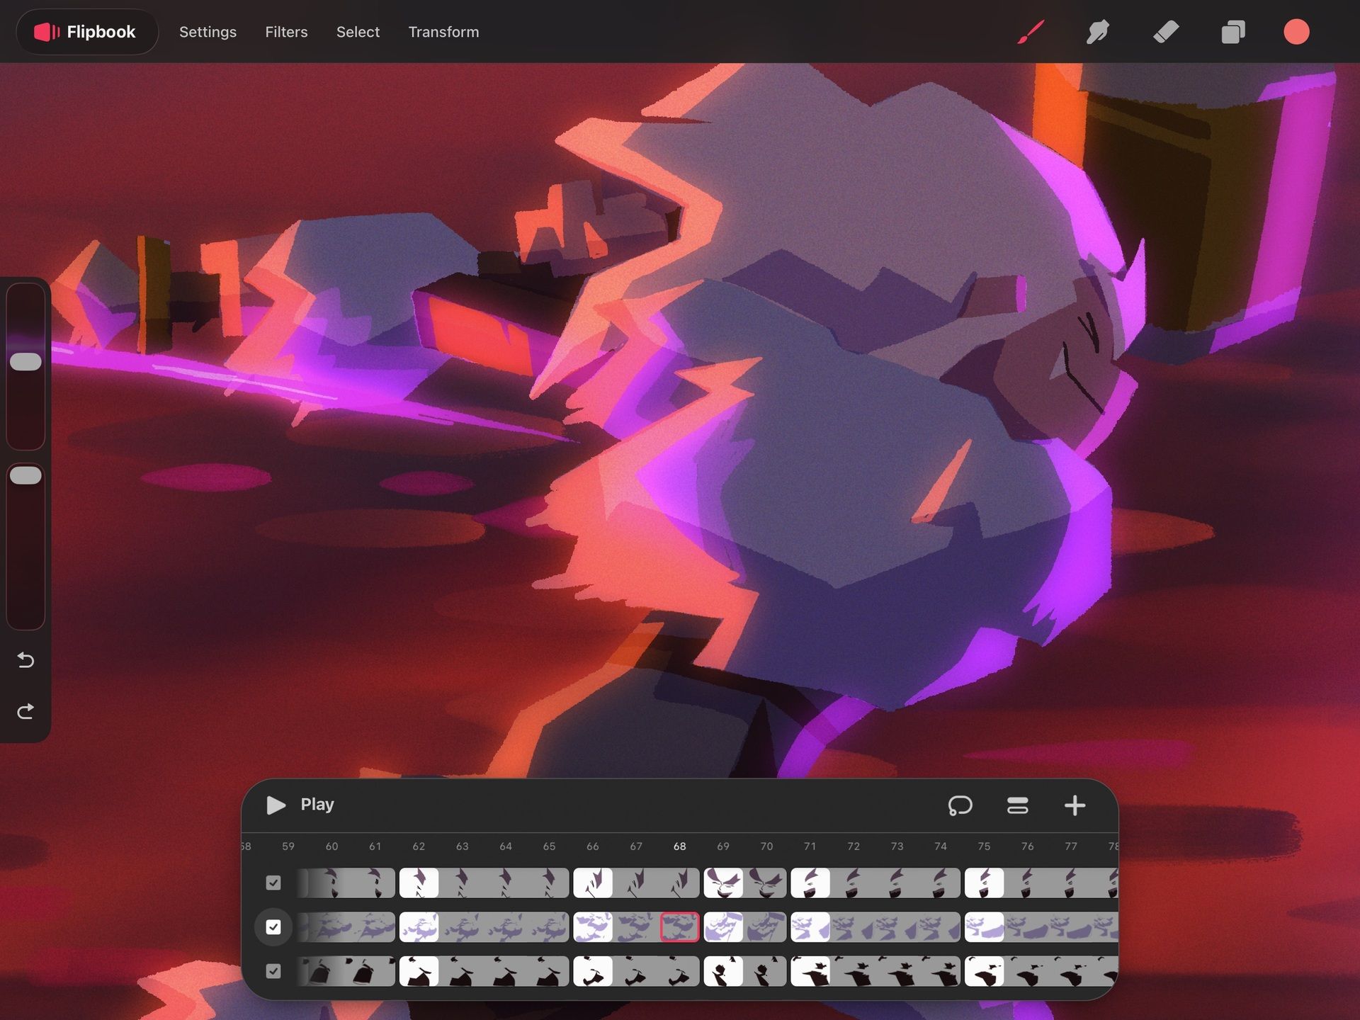This screenshot has width=1360, height=1020.
Task: Click the Redo arrow icon
Action: (25, 711)
